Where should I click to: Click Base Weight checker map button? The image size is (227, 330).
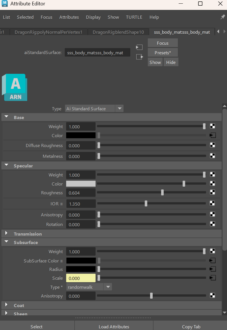click(x=213, y=126)
